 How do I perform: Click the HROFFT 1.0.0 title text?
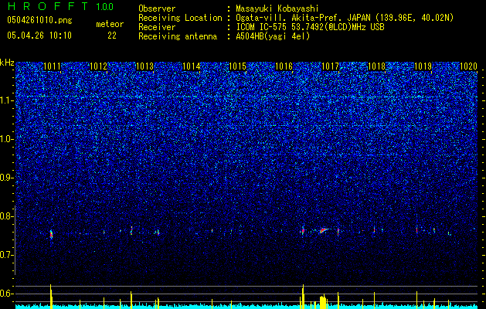click(60, 6)
